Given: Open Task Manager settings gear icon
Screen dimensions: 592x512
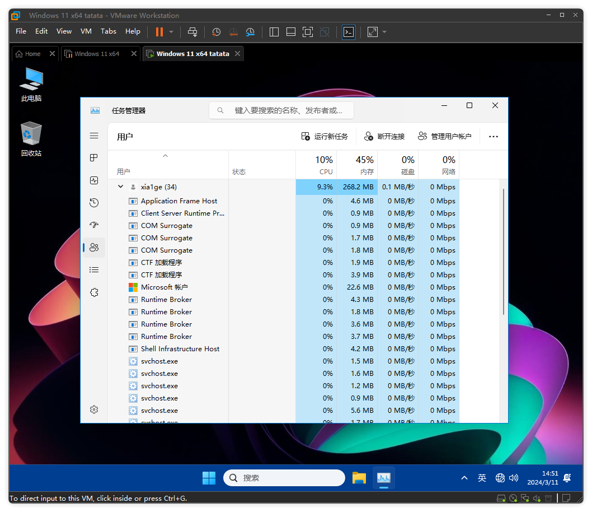Looking at the screenshot, I should (94, 409).
